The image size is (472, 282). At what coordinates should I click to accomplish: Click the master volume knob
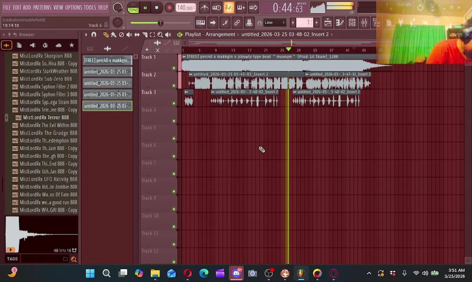pyautogui.click(x=118, y=7)
